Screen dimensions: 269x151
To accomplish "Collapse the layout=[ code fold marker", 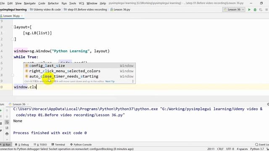I will pos(12,27).
